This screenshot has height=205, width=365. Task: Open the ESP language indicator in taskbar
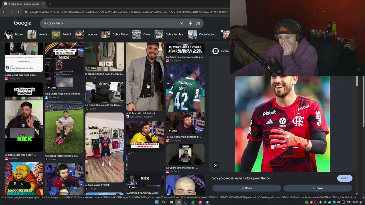coord(348,202)
